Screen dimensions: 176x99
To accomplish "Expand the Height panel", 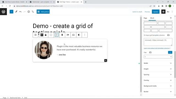I will [x=158, y=69].
